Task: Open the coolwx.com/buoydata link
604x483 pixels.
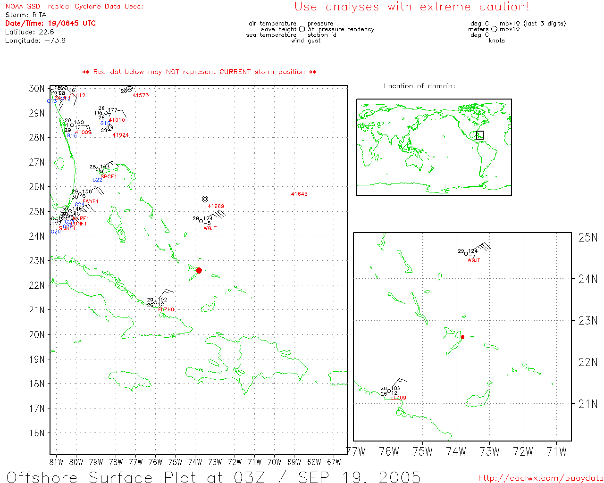Action: coord(541,478)
